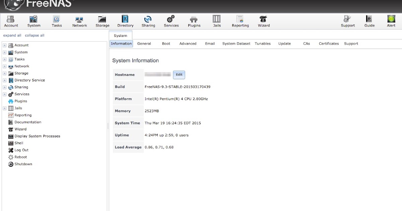Open the Services toolbar icon
This screenshot has height=211, width=402.
(171, 21)
